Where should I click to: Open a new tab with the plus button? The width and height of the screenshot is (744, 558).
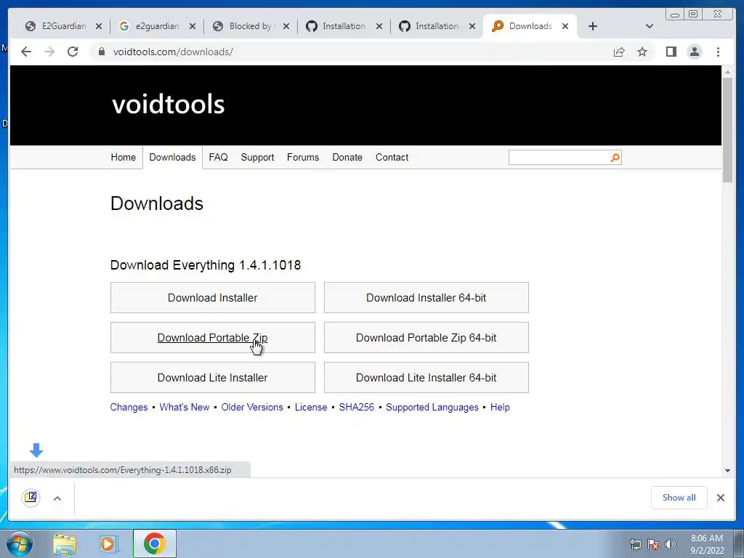click(593, 26)
